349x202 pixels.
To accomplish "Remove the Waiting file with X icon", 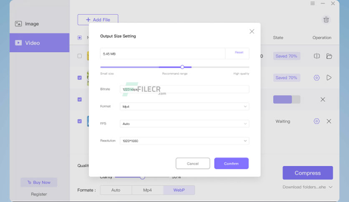I will click(329, 121).
